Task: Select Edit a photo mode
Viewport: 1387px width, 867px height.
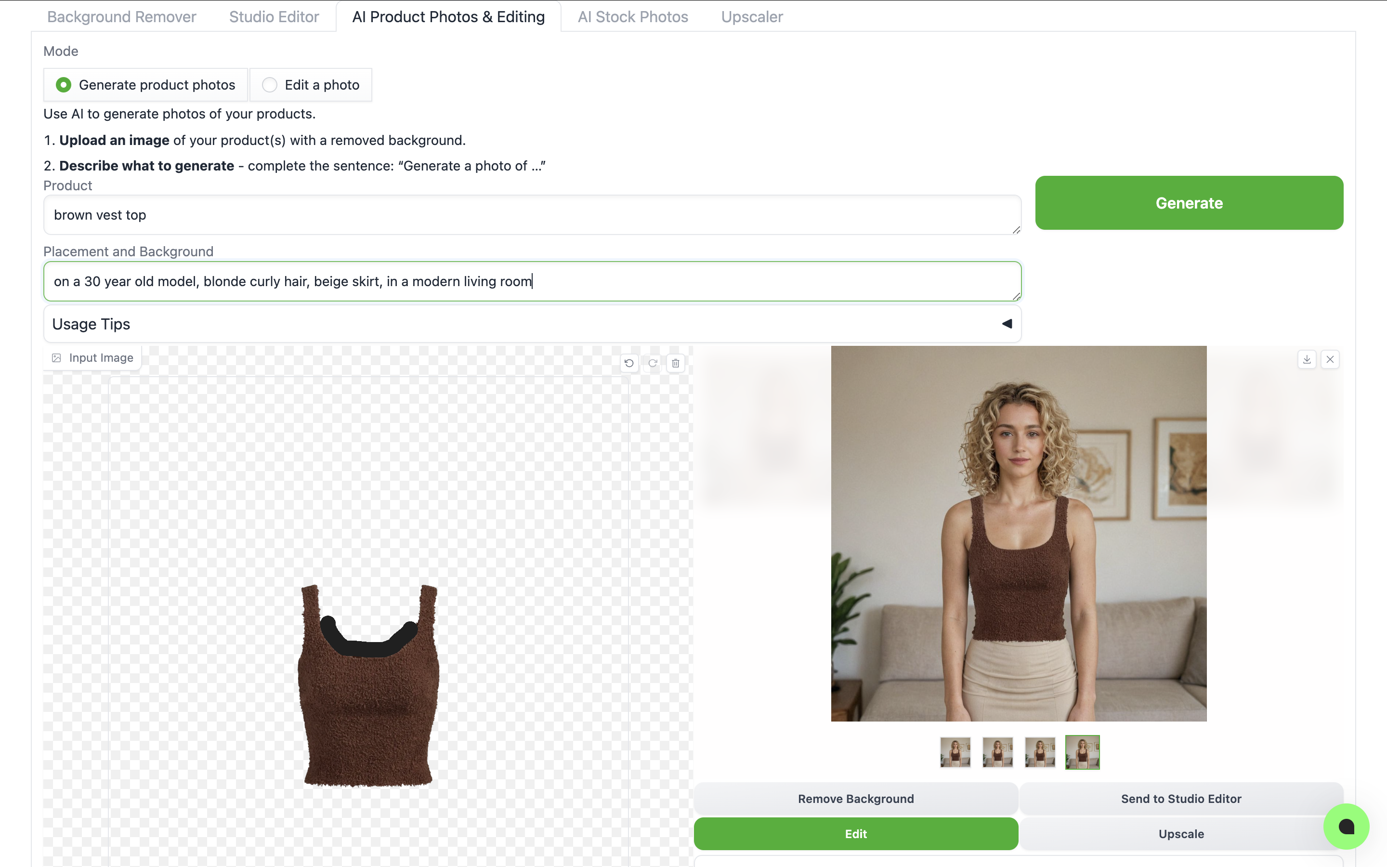Action: tap(269, 85)
